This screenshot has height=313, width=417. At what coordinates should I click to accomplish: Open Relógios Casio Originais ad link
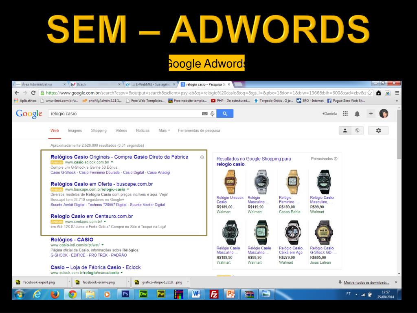coord(119,157)
